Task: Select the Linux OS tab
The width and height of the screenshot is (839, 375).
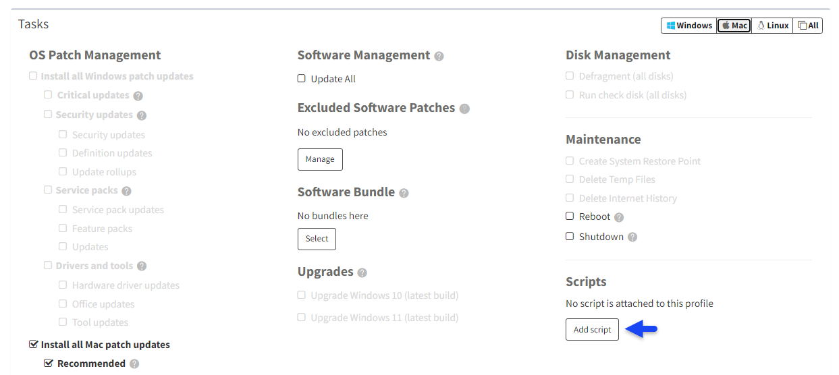Action: [772, 26]
